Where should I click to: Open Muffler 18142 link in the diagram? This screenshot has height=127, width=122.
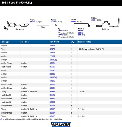[81, 35]
